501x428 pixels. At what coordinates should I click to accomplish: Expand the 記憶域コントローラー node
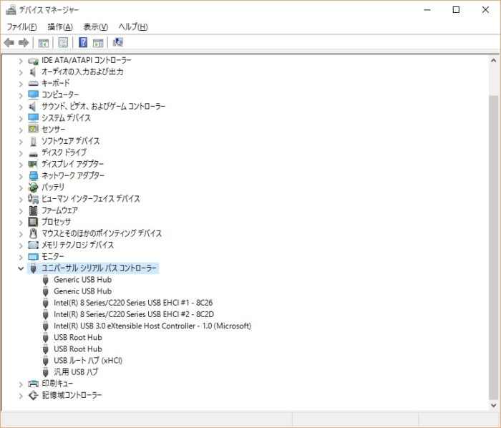[21, 395]
